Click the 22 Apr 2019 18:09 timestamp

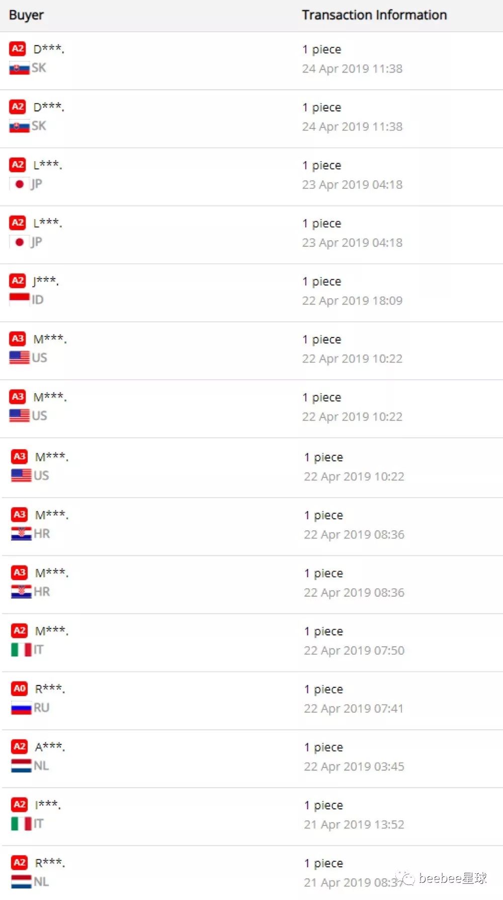(352, 301)
